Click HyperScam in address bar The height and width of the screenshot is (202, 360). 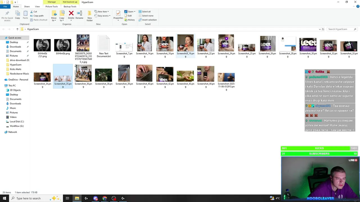tap(33, 29)
